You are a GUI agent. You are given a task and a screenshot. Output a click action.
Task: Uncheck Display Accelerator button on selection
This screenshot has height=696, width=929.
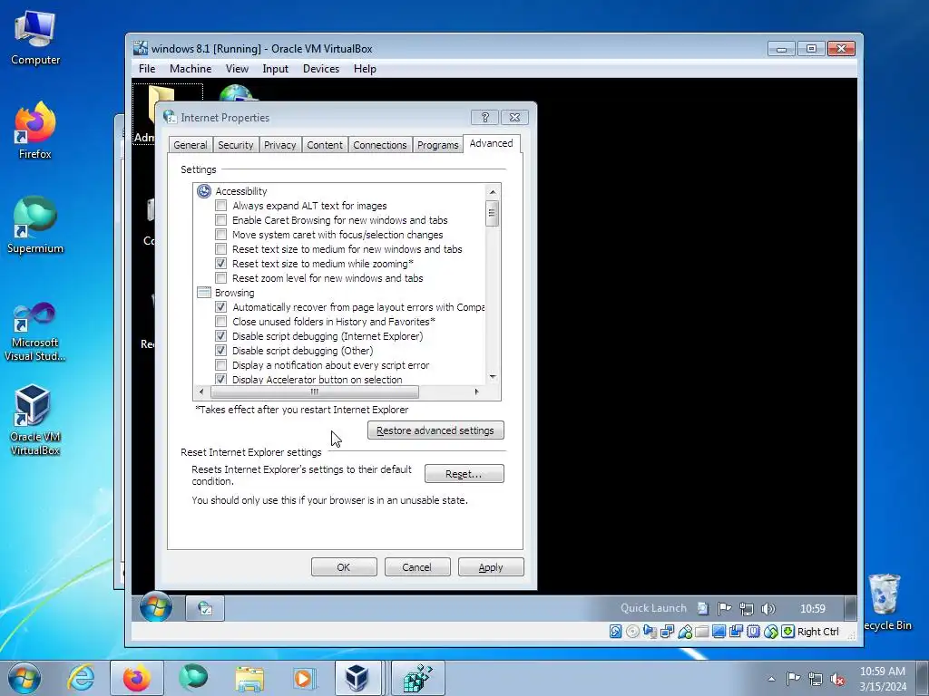221,379
